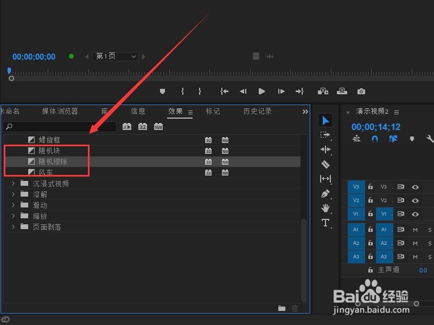434x325 pixels.
Task: Show hidden panel tabs via double chevron
Action: 305,112
